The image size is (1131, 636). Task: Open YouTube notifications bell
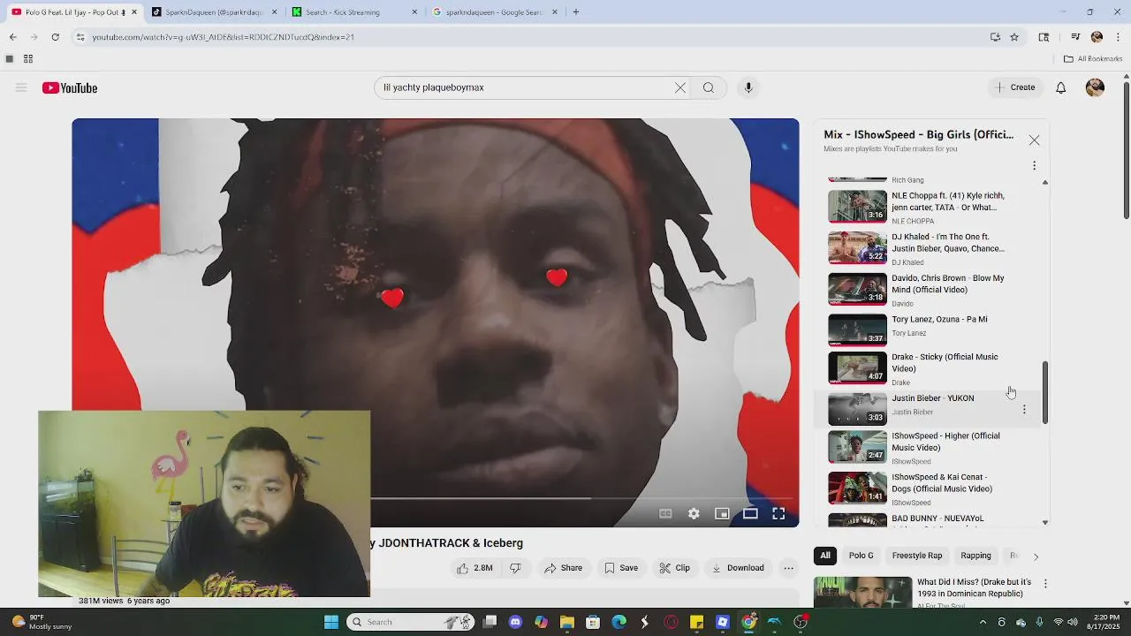(1060, 87)
